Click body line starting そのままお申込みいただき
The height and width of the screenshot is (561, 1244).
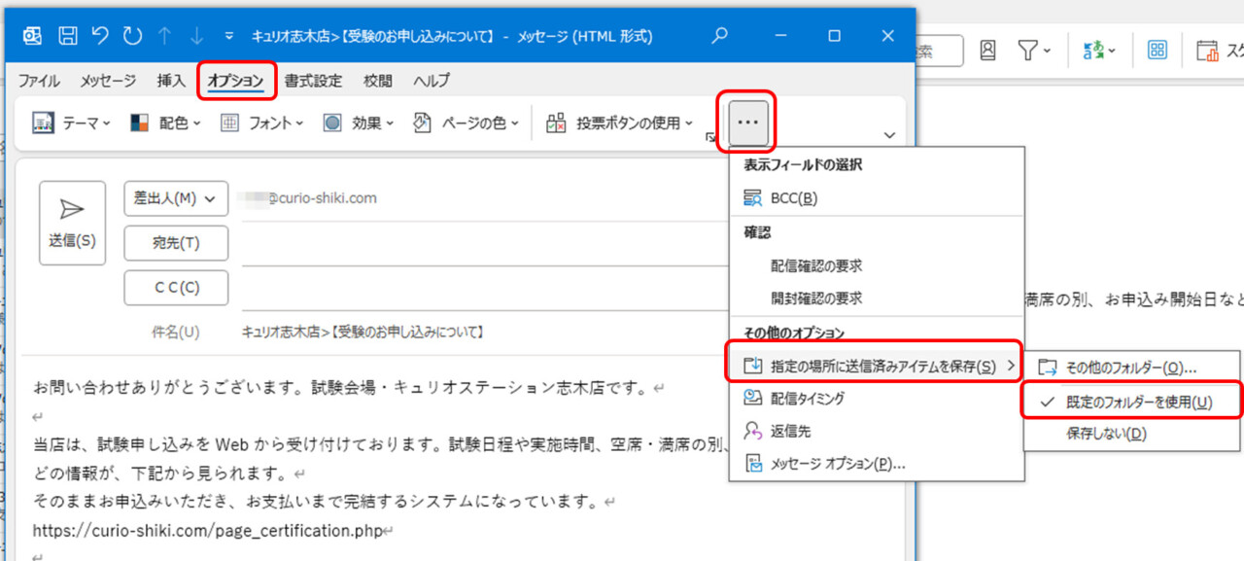point(318,503)
